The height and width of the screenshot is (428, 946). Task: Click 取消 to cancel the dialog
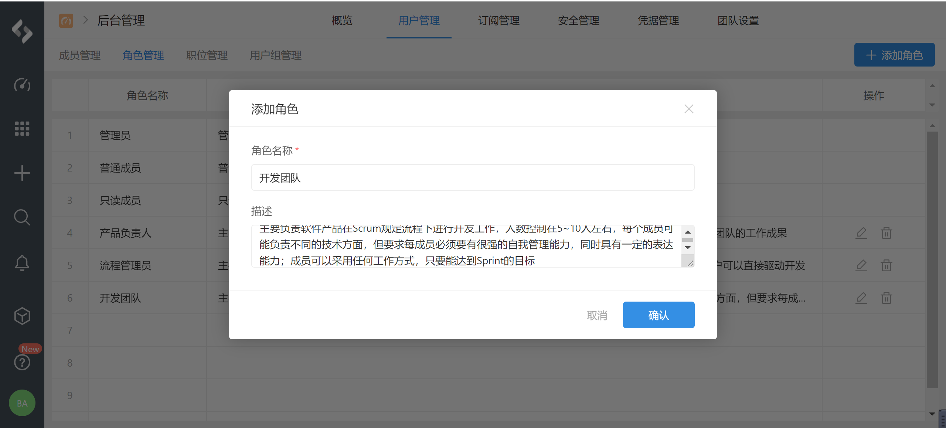tap(597, 315)
